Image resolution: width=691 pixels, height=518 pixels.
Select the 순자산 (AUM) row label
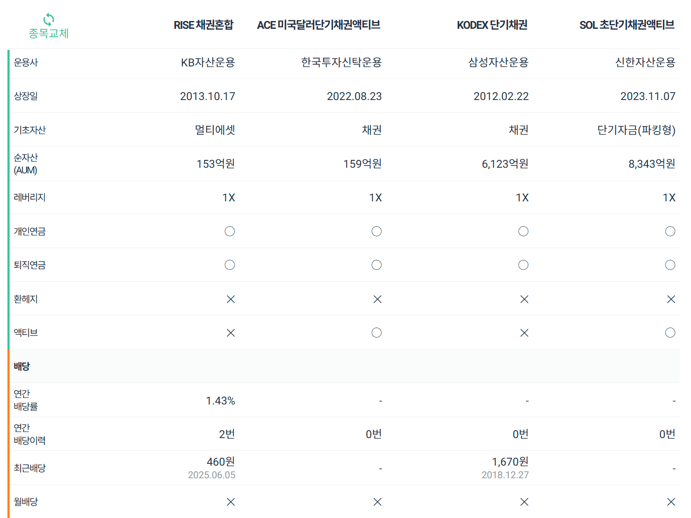point(26,164)
